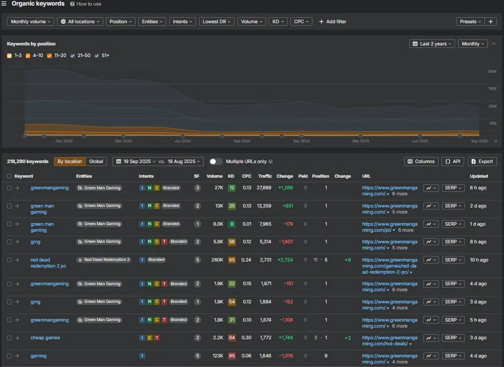This screenshot has height=367, width=504.
Task: Add gmg 5.8K keyword with plus icon
Action: (17, 242)
